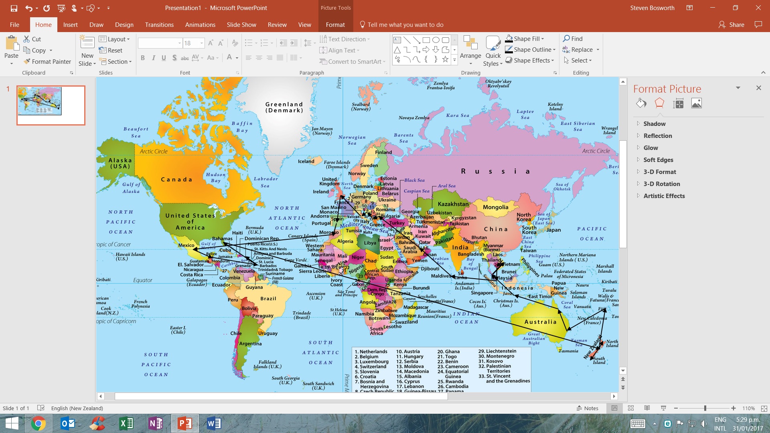Viewport: 770px width, 433px height.
Task: Switch to Slide Sorter view icon
Action: [x=631, y=408]
